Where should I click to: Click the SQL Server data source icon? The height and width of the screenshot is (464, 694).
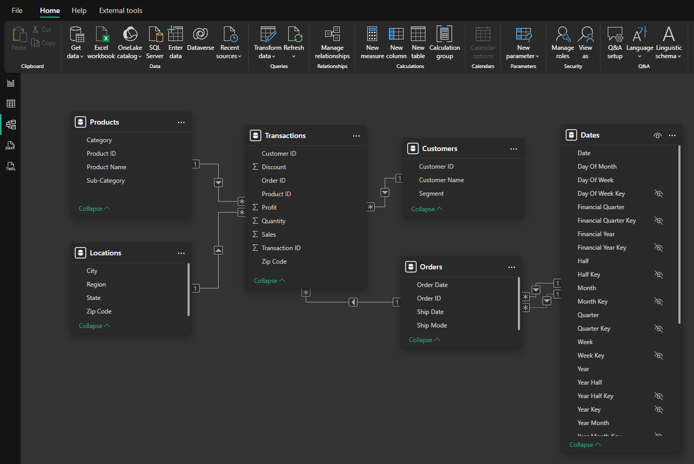[x=155, y=42]
